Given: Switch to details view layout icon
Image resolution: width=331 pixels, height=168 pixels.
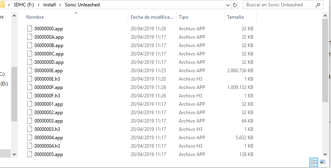Looking at the screenshot, I should [314, 162].
